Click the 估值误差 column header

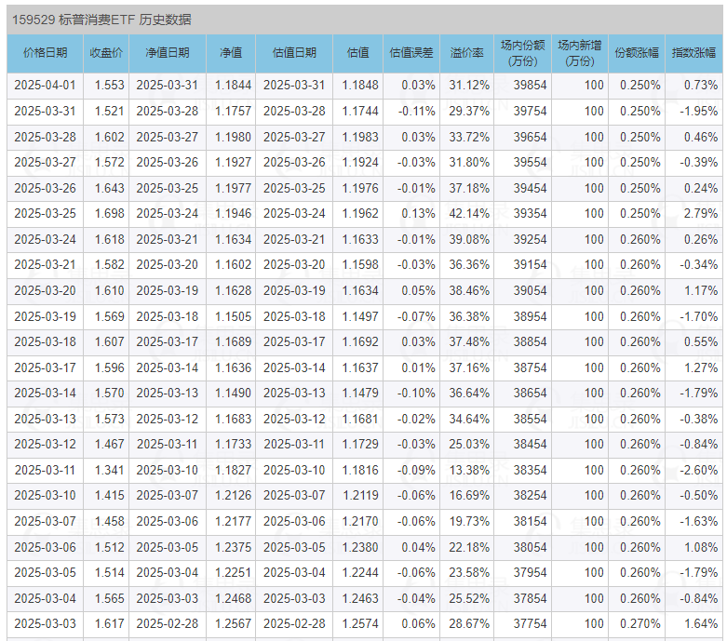pyautogui.click(x=411, y=53)
